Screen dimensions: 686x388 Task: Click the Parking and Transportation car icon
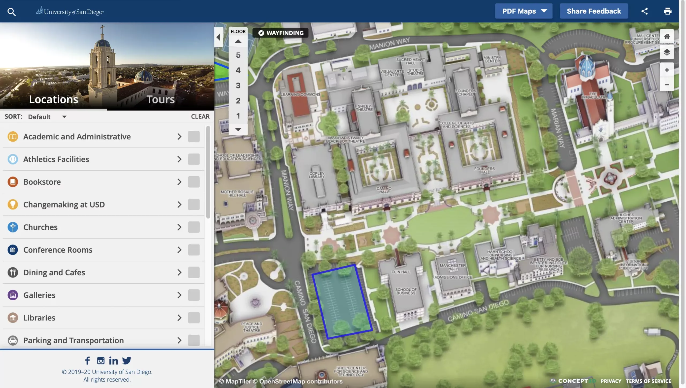pos(13,340)
